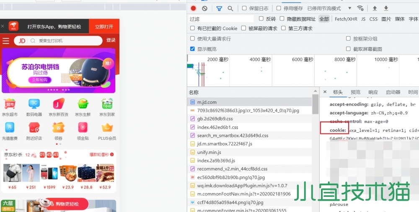This screenshot has height=212, width=419.
Task: Click the 名称 column sort arrow
Action: [x=316, y=91]
